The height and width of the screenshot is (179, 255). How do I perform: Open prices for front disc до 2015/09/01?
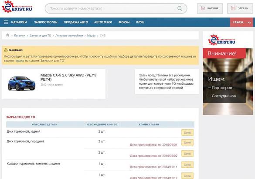[187, 142]
